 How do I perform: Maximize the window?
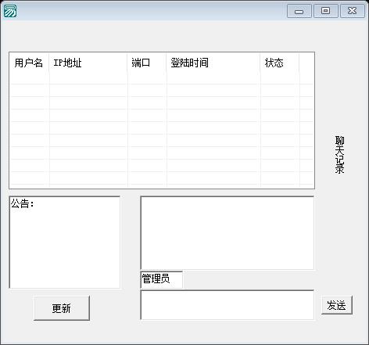pyautogui.click(x=326, y=11)
